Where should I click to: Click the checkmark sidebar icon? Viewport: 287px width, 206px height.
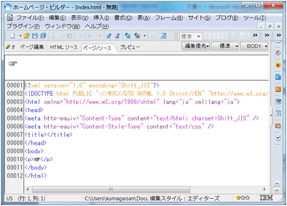pyautogui.click(x=278, y=138)
